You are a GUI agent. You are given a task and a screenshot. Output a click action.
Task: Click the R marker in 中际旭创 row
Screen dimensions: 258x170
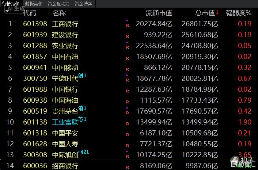click(x=128, y=157)
